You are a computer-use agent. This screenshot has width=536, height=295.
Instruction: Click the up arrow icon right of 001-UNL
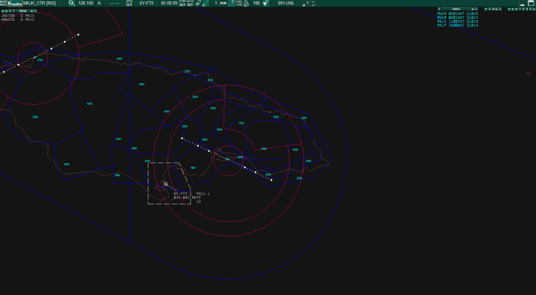click(x=306, y=3)
